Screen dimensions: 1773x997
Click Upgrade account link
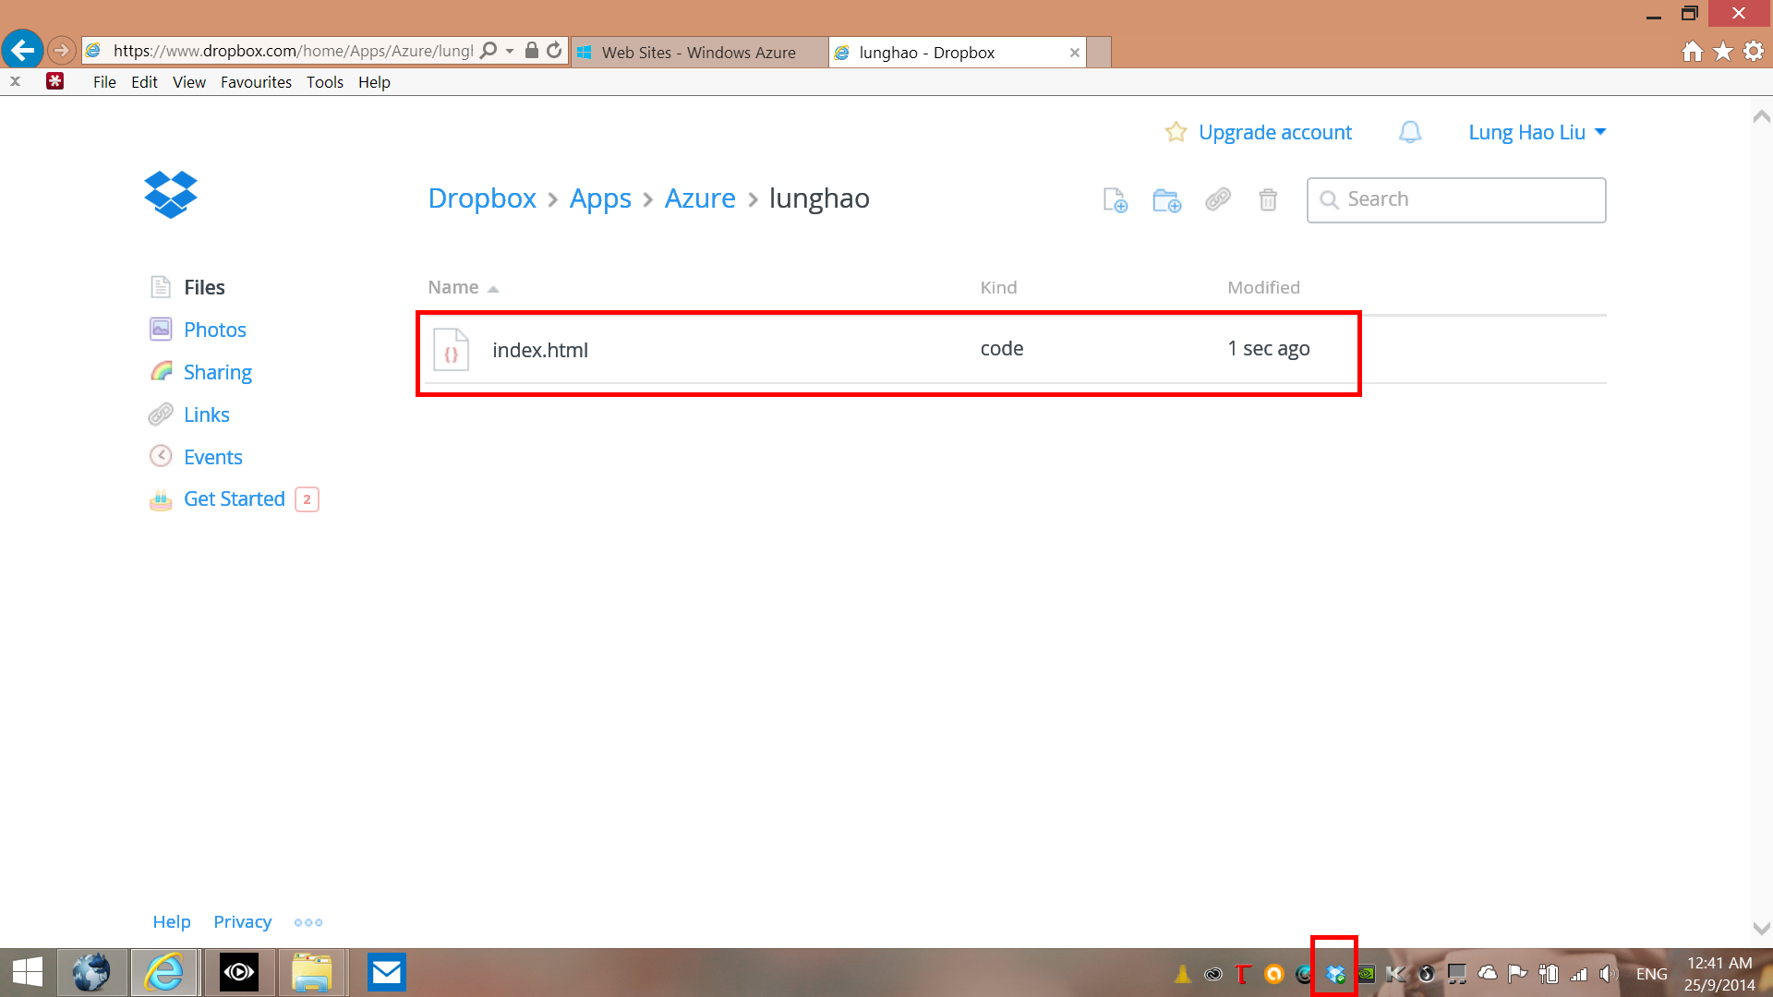point(1274,132)
